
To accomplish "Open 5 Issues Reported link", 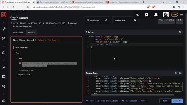I will (22, 27).
